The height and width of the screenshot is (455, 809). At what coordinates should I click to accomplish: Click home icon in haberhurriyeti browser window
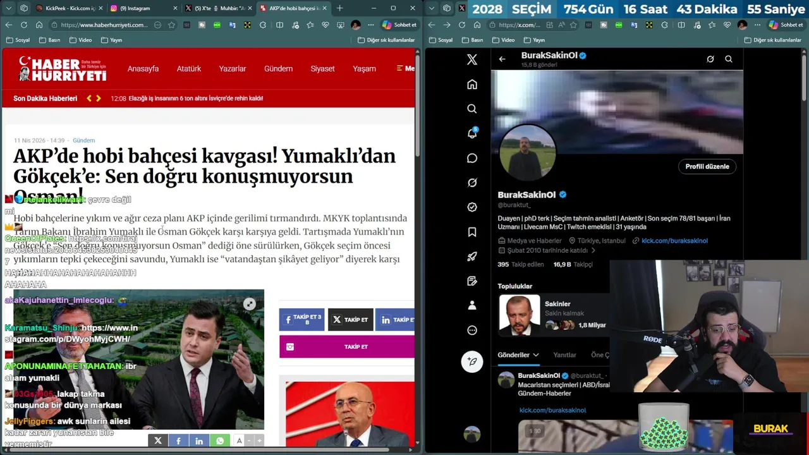(39, 25)
